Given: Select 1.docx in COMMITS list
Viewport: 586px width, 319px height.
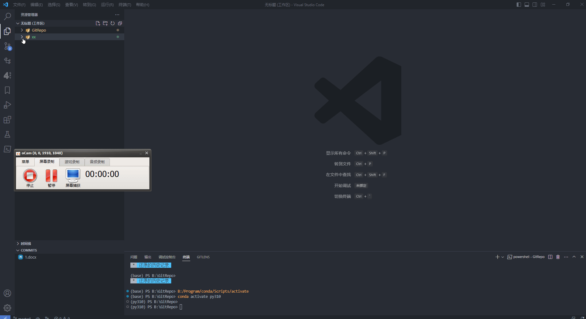Looking at the screenshot, I should pos(31,257).
